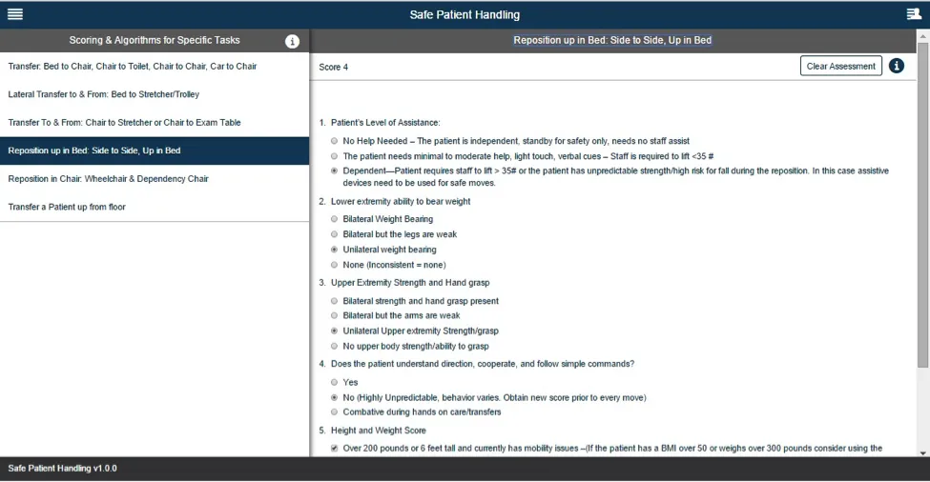Open Transfer Chair to Stretcher or Exam Table
Viewport: 930px width, 482px height.
(x=155, y=123)
